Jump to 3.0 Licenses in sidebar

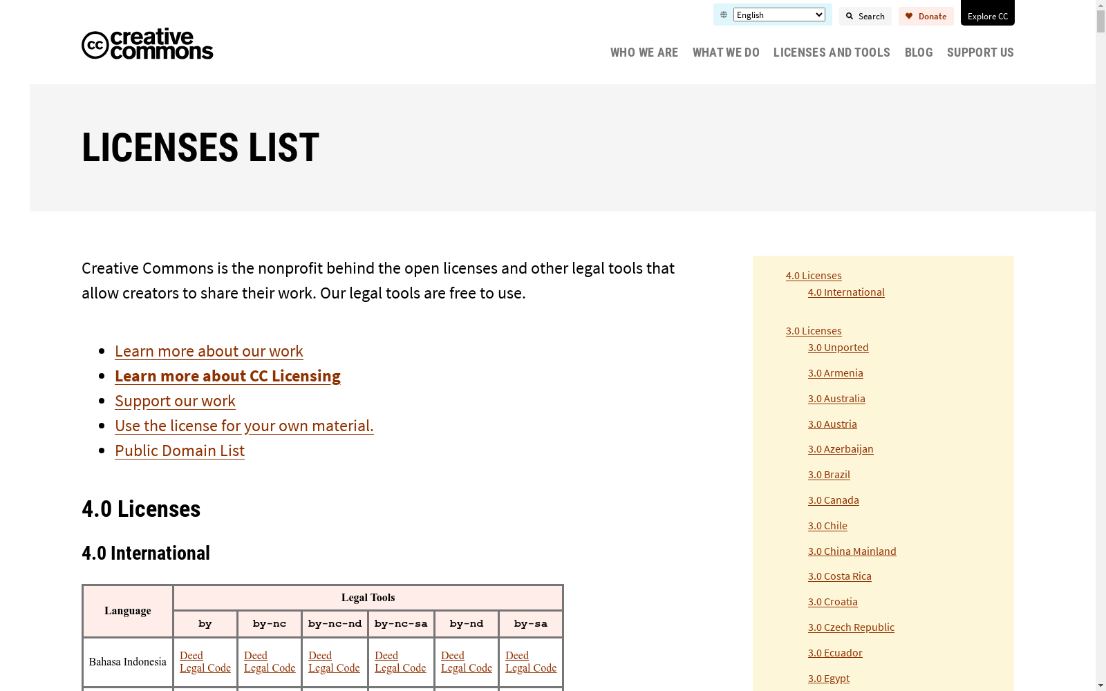tap(814, 330)
